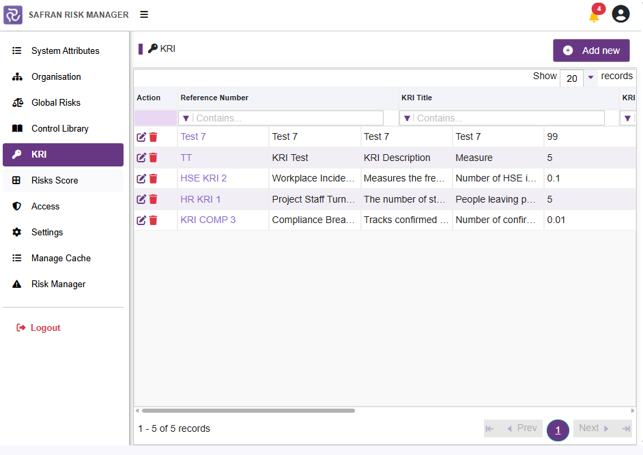Jump to last page arrow icon
This screenshot has height=455, width=643.
(626, 429)
